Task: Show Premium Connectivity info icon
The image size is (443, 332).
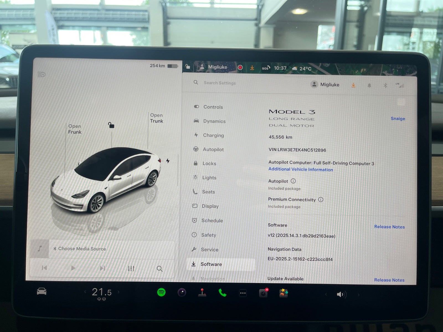Action: click(x=321, y=199)
